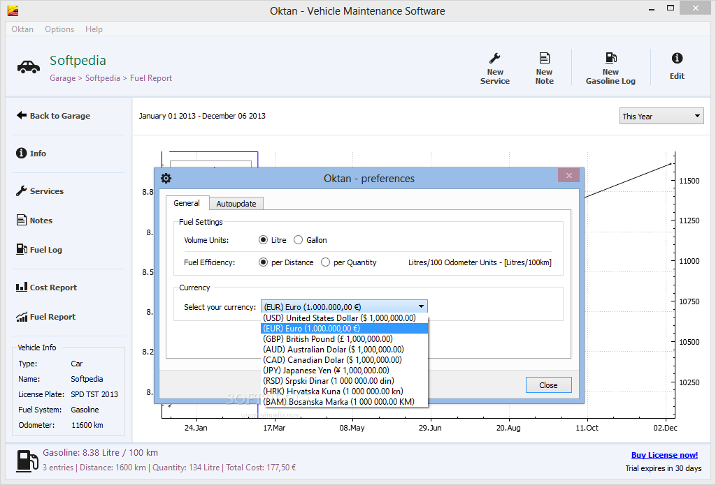Switch to the Autoupdate tab
The width and height of the screenshot is (716, 485).
click(x=236, y=204)
